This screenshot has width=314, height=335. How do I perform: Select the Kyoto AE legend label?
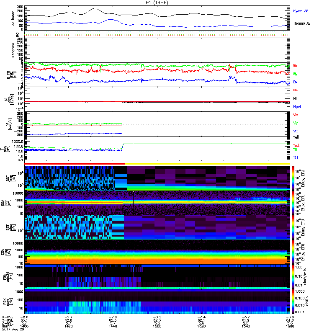(x=301, y=11)
